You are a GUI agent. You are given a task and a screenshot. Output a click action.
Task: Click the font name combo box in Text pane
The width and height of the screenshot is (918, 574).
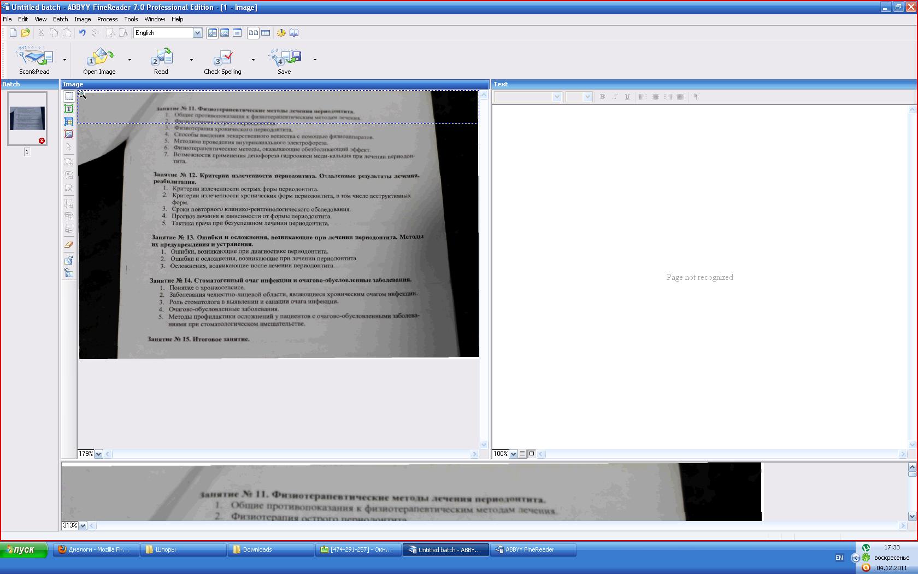[528, 97]
